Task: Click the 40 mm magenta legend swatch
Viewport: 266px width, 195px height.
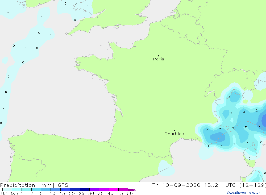Action: pos(114,190)
